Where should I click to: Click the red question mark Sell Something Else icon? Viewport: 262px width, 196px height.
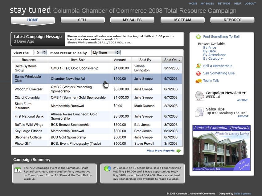tap(198, 74)
